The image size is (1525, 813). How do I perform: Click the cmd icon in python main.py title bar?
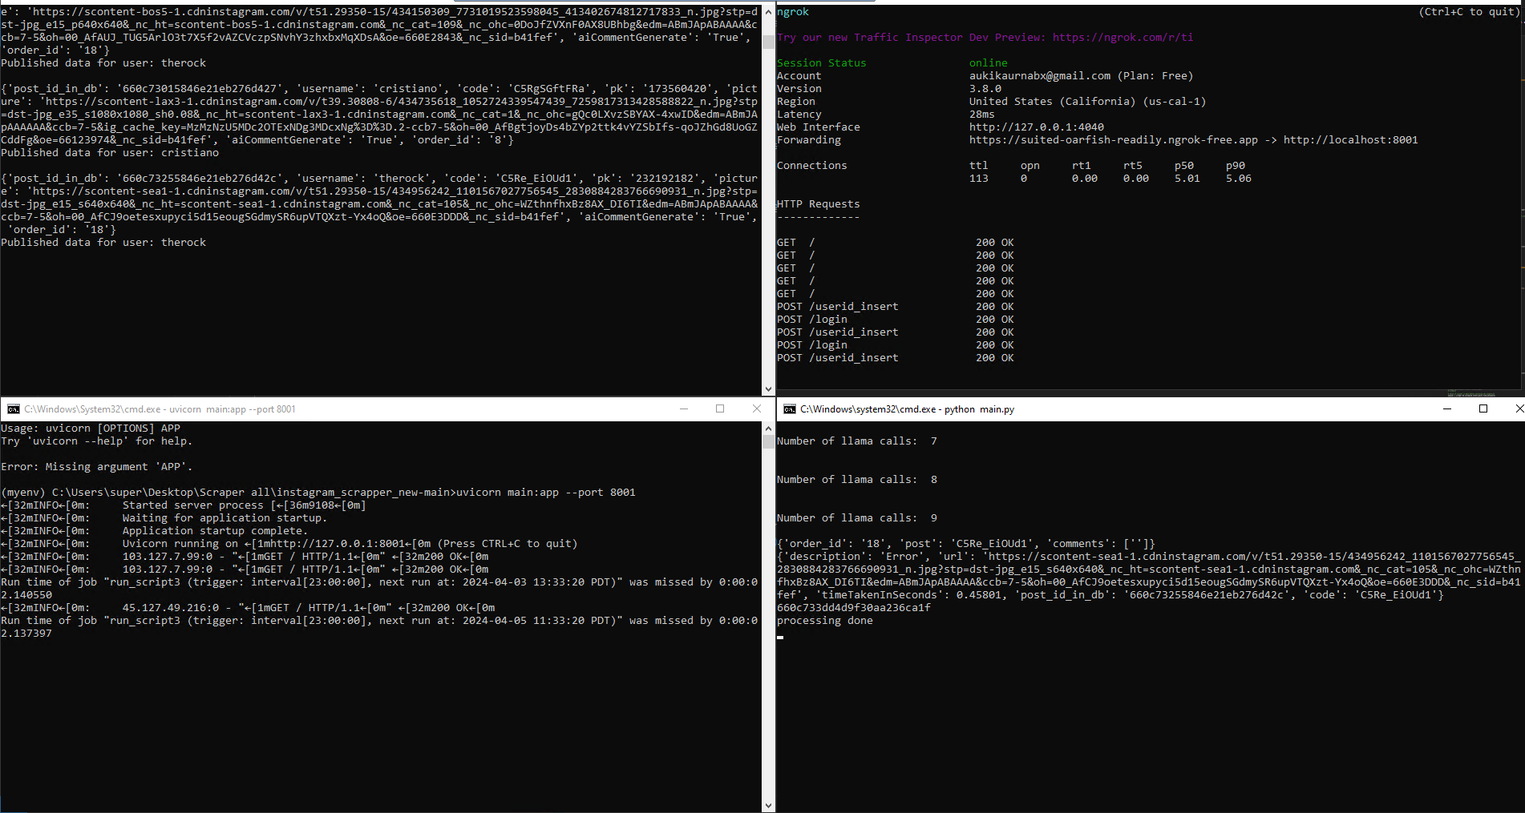click(789, 409)
